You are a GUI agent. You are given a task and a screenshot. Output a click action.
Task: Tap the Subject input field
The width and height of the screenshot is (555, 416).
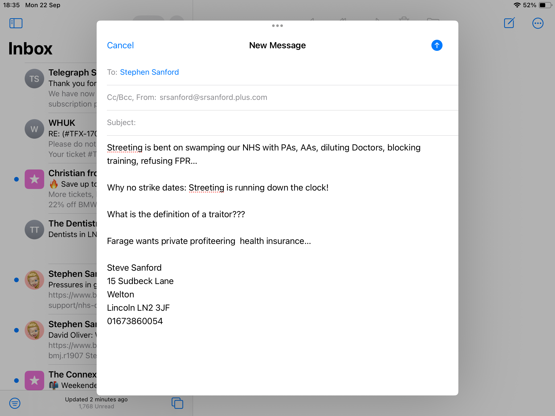[283, 122]
